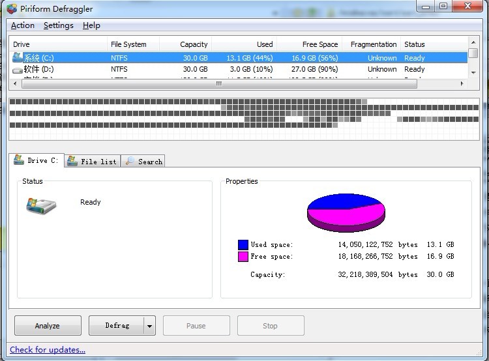Click the Search tab magnifier icon
This screenshot has width=489, height=361.
pos(130,161)
